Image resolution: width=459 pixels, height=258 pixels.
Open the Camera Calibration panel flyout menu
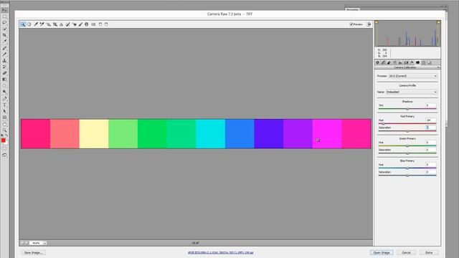click(x=438, y=67)
